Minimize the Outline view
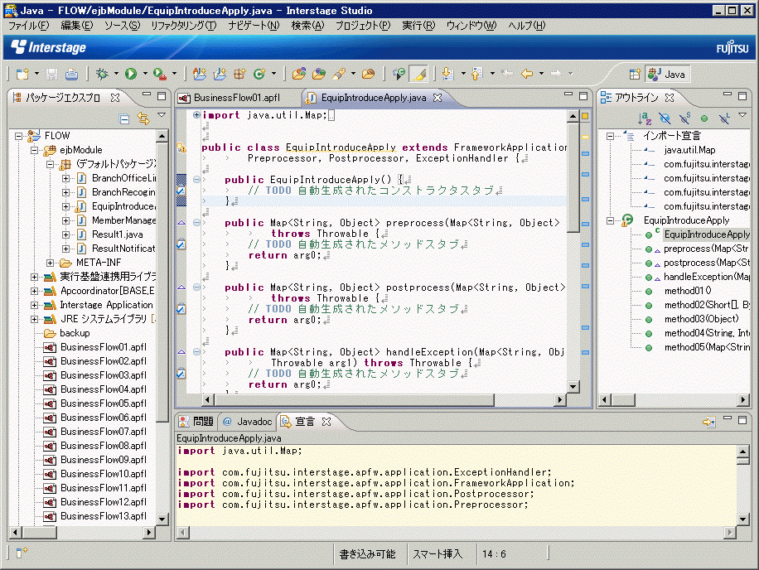Viewport: 759px width, 570px height. pos(727,94)
